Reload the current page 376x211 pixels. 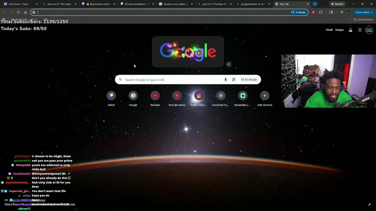click(x=18, y=12)
